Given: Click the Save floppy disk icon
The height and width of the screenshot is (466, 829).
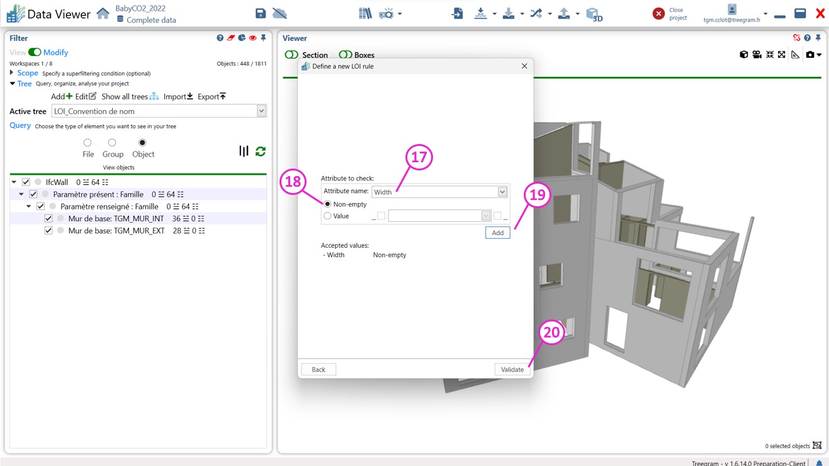Looking at the screenshot, I should click(261, 13).
